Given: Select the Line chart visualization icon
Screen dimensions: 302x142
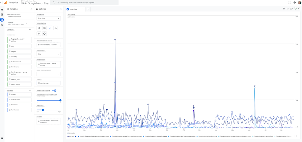Looking at the screenshot, I should click(50, 28).
